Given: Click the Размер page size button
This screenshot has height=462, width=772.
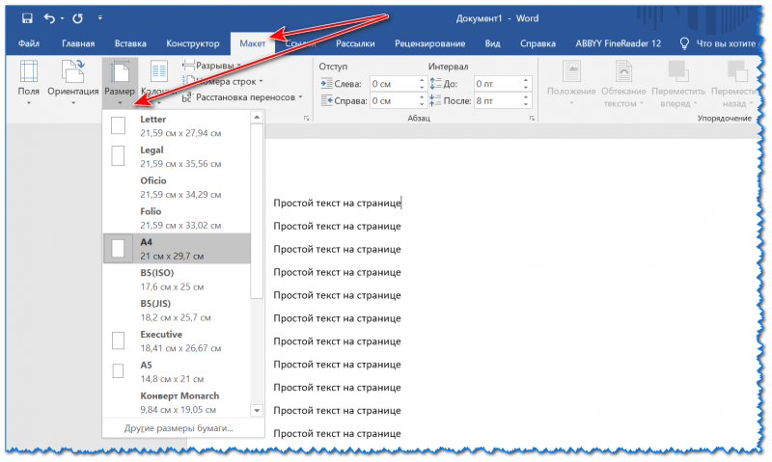Looking at the screenshot, I should 120,83.
